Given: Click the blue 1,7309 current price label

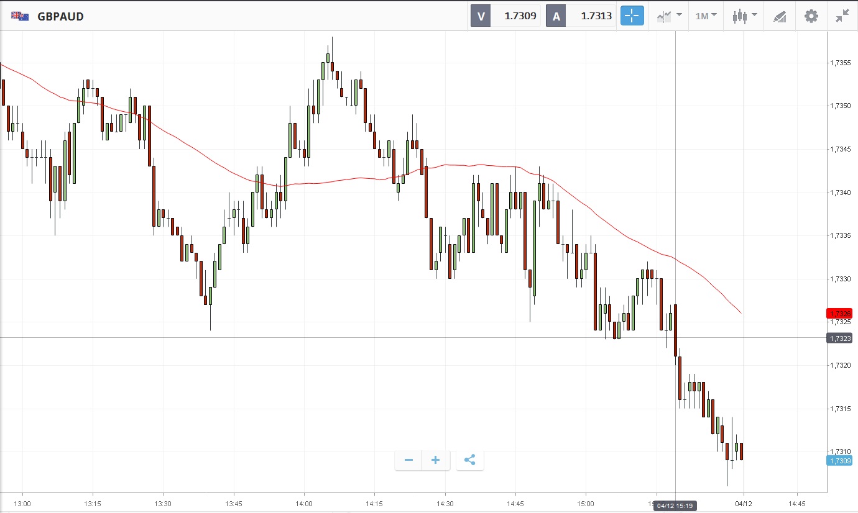Looking at the screenshot, I should 839,460.
